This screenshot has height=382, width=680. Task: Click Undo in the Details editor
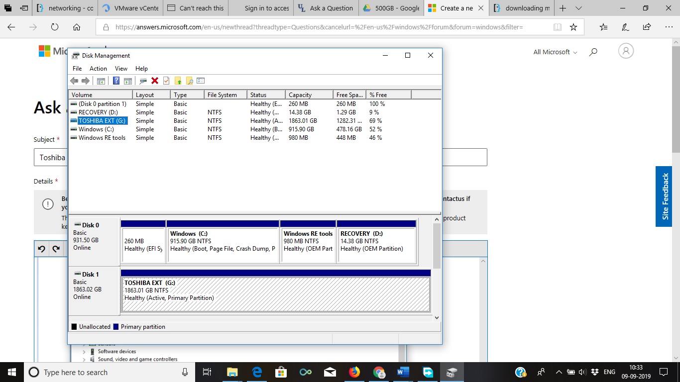point(42,249)
